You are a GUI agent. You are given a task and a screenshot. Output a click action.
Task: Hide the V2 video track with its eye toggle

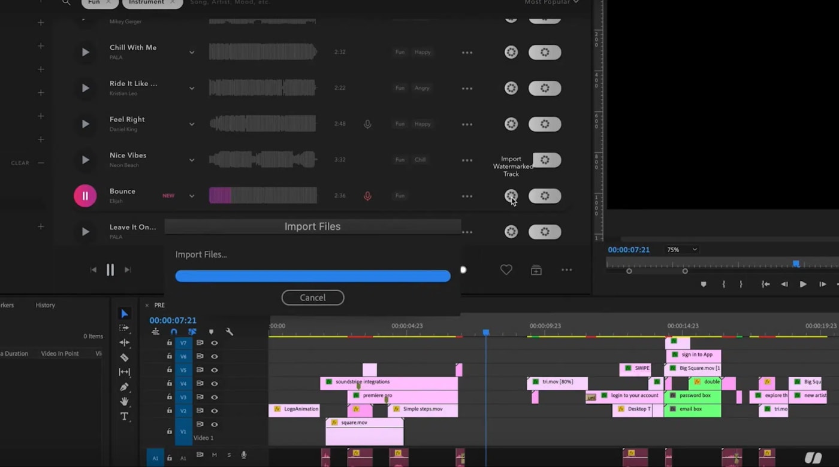pyautogui.click(x=215, y=411)
